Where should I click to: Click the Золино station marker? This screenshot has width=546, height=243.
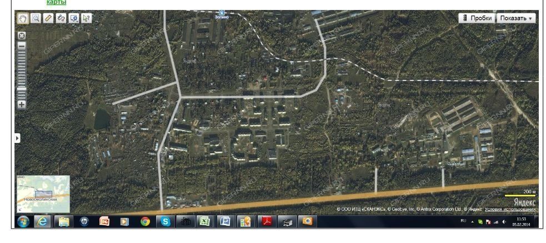tap(222, 12)
